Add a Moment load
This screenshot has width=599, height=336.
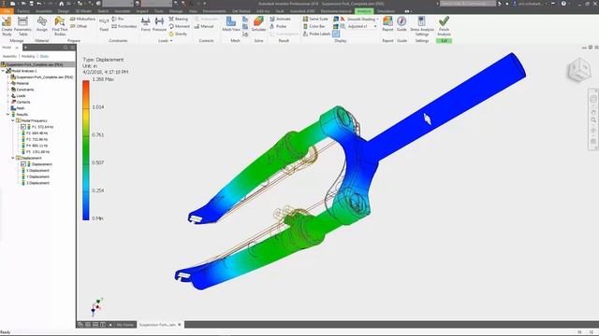(x=179, y=26)
